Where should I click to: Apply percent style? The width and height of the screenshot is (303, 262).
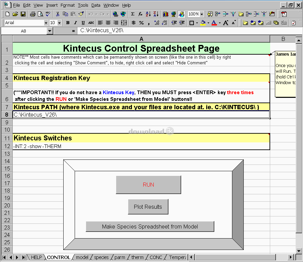(x=141, y=23)
